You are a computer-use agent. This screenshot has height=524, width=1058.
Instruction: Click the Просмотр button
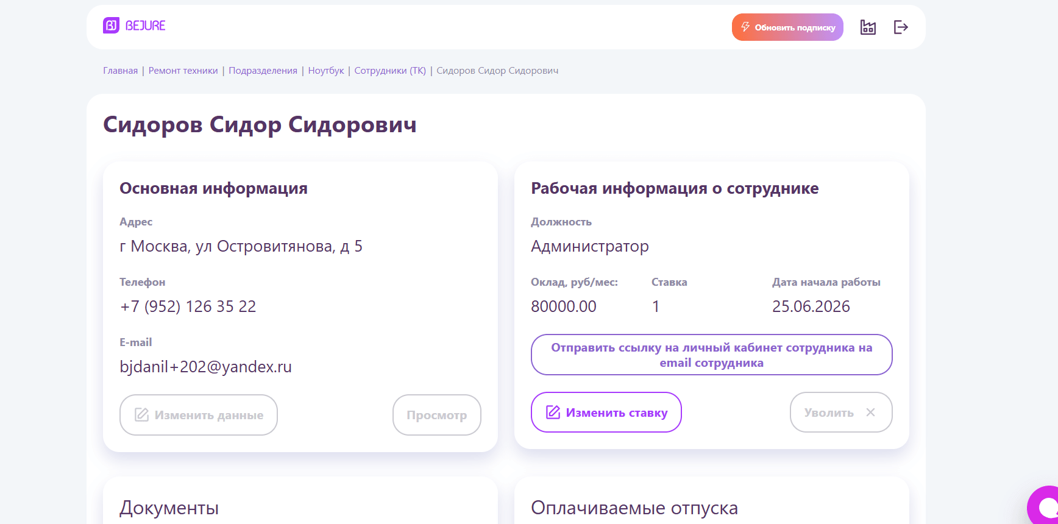[x=437, y=415]
